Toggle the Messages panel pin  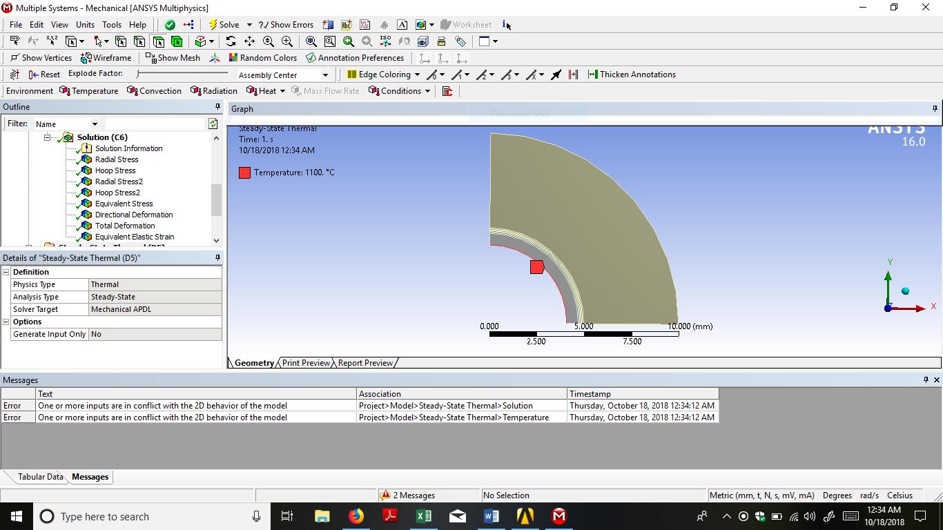point(926,380)
